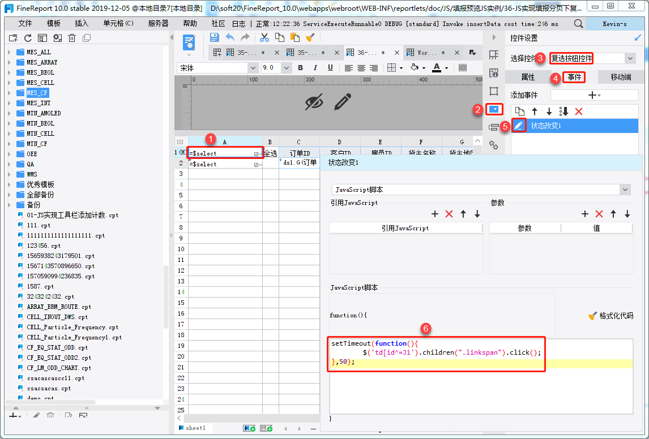649x439 pixels.
Task: Align cell text right
Action: pos(373,68)
